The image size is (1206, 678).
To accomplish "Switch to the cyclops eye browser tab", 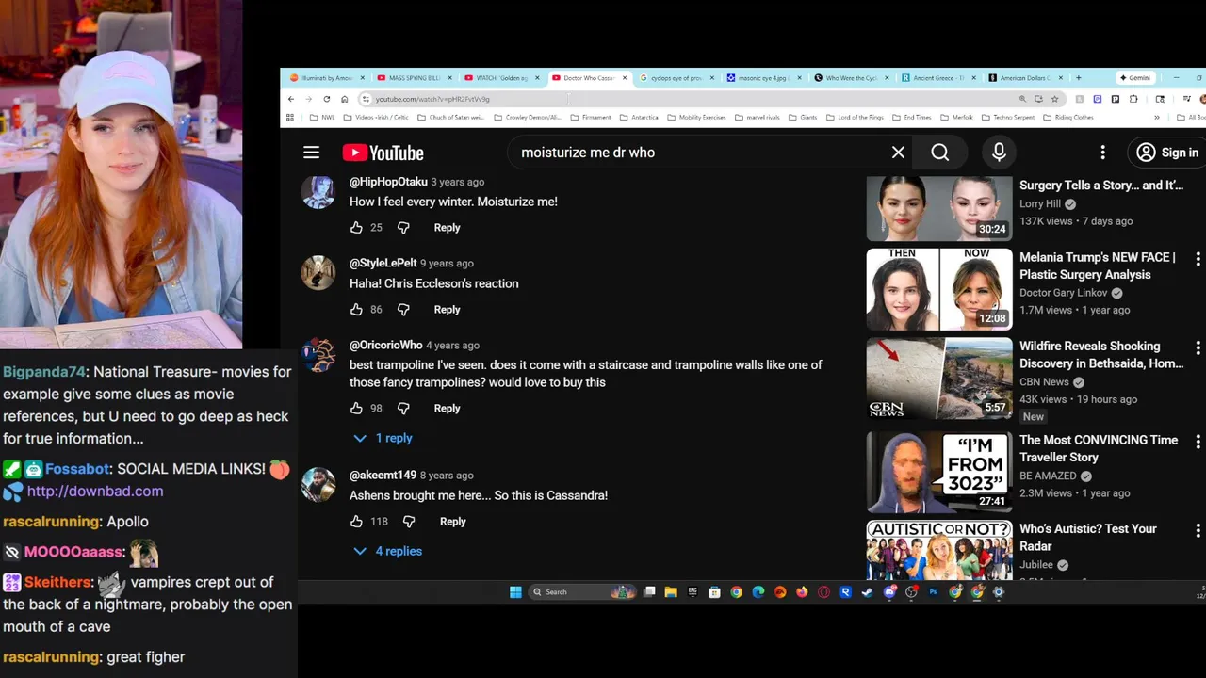I will click(676, 78).
